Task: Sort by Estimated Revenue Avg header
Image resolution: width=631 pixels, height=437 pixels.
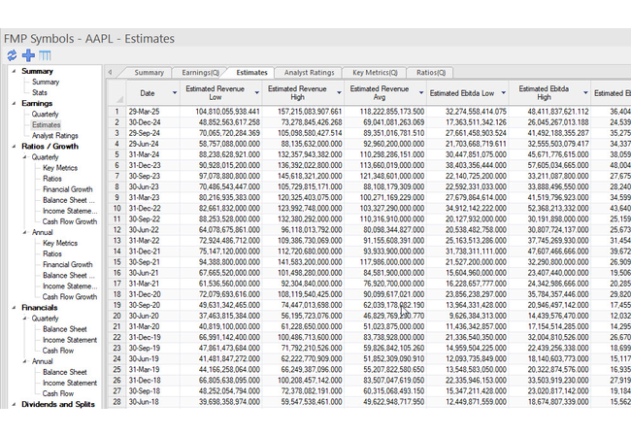Action: 380,93
